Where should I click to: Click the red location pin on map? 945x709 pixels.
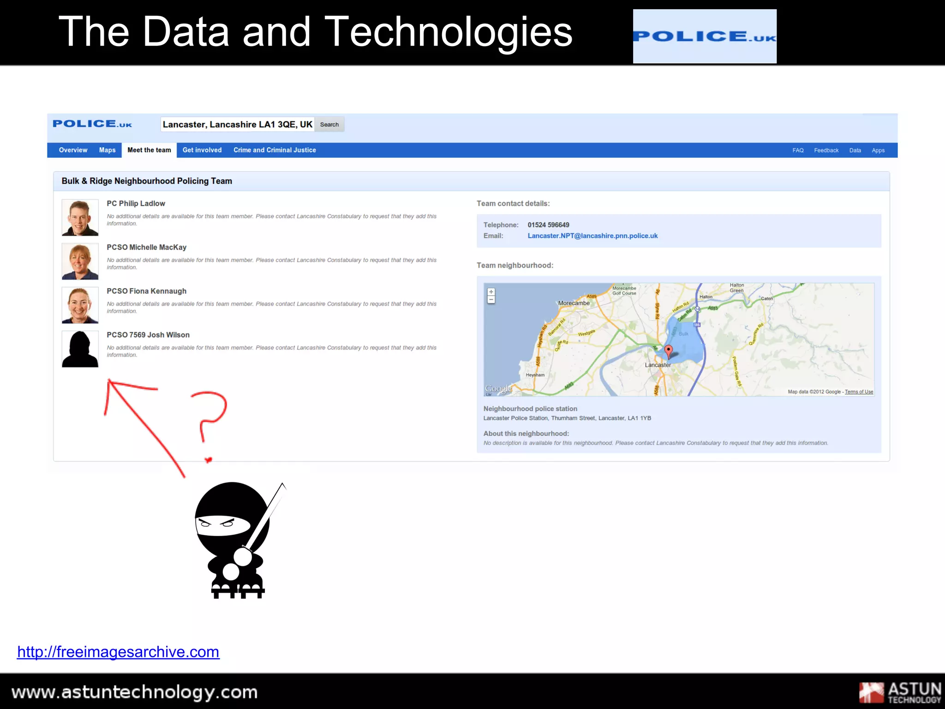pos(668,351)
